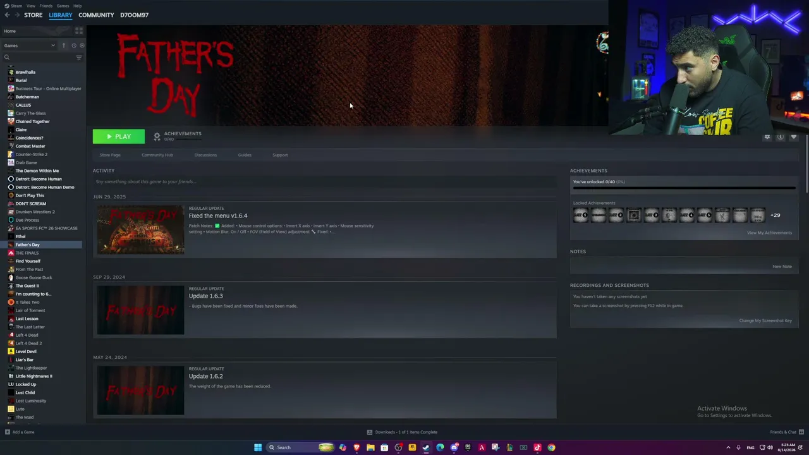Click View My Achievements link
Screen dimensions: 809x455
click(769, 233)
